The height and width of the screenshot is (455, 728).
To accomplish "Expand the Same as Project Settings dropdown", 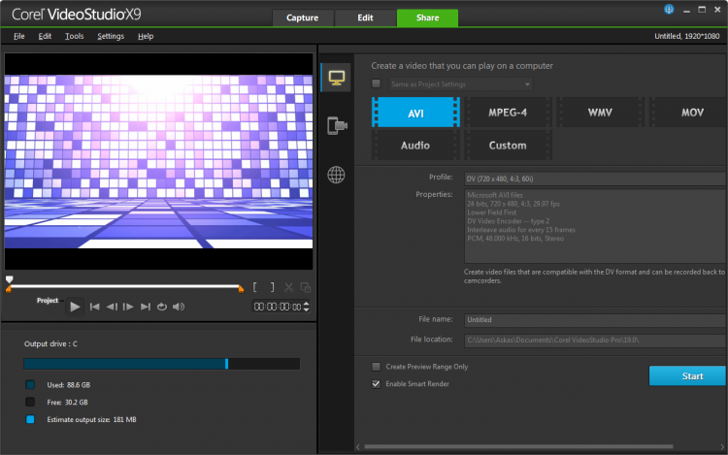I will 527,84.
